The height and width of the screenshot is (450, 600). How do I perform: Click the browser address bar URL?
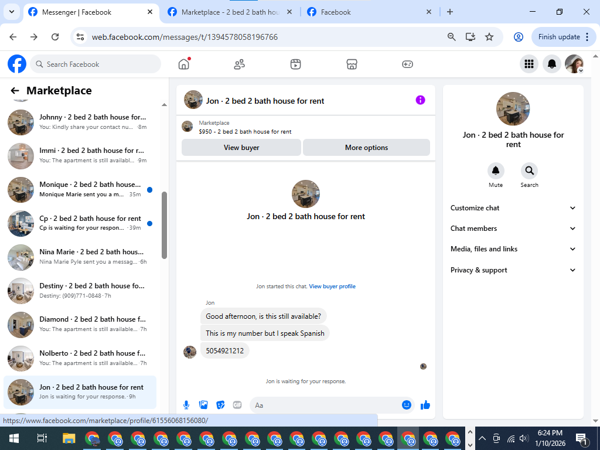click(x=185, y=37)
